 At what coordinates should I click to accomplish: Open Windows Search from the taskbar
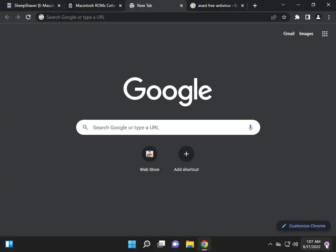coord(147,244)
